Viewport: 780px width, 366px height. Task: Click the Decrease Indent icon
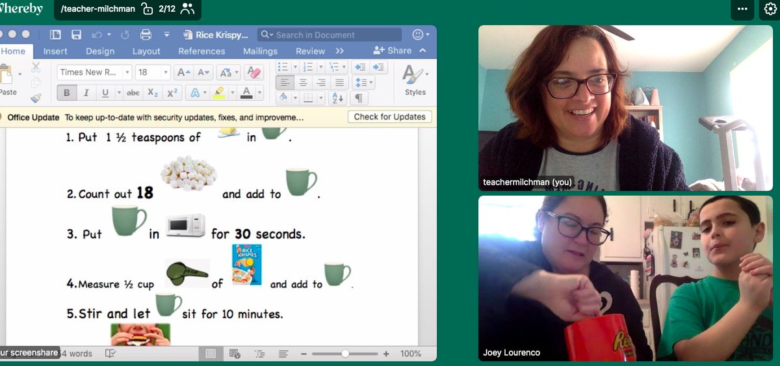coord(360,67)
